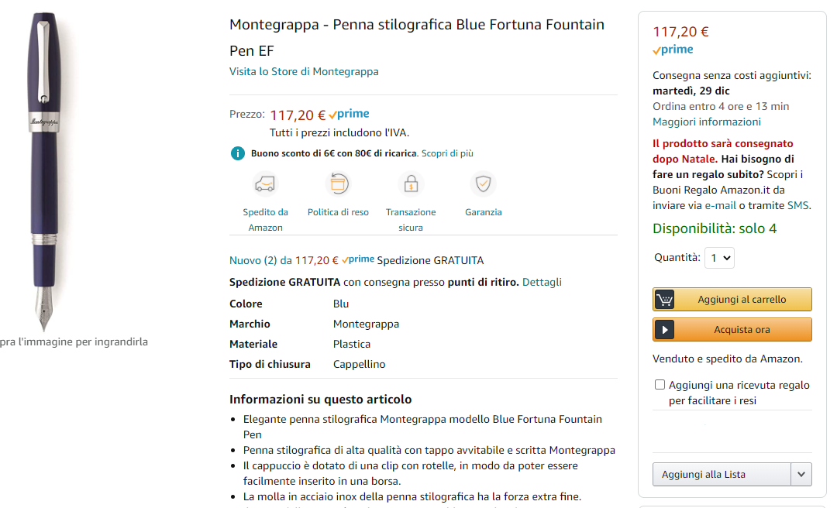
Task: Click the Politica di reso return icon
Action: [339, 184]
